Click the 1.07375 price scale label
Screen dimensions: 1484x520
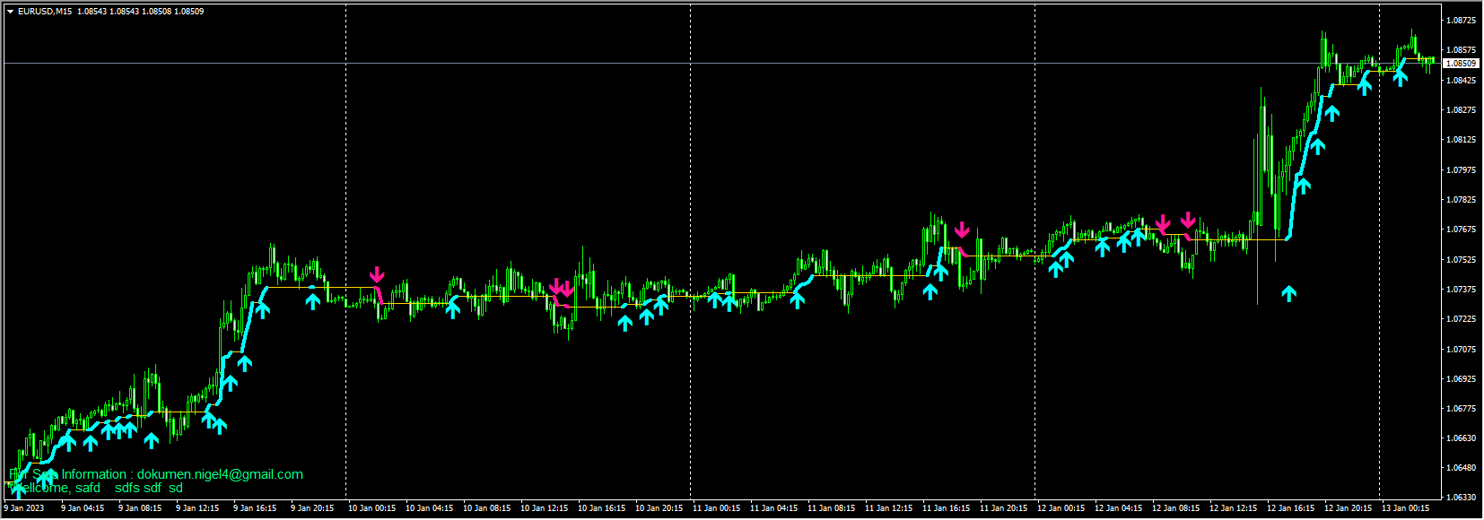click(x=1461, y=289)
